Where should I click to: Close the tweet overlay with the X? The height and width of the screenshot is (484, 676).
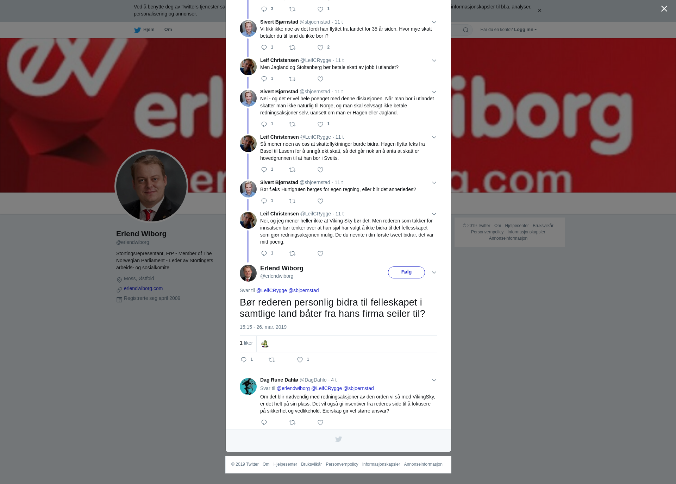click(x=664, y=9)
